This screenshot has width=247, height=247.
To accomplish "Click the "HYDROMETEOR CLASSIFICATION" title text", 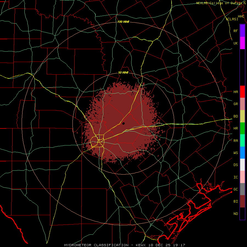I will click(x=96, y=245).
